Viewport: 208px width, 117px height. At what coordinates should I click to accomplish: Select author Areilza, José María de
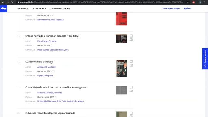click(46, 67)
